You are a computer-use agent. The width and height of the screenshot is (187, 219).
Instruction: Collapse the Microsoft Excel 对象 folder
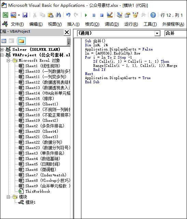[x=9, y=60]
